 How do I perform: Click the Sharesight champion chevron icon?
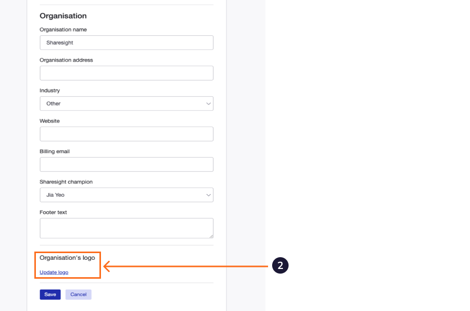(208, 195)
